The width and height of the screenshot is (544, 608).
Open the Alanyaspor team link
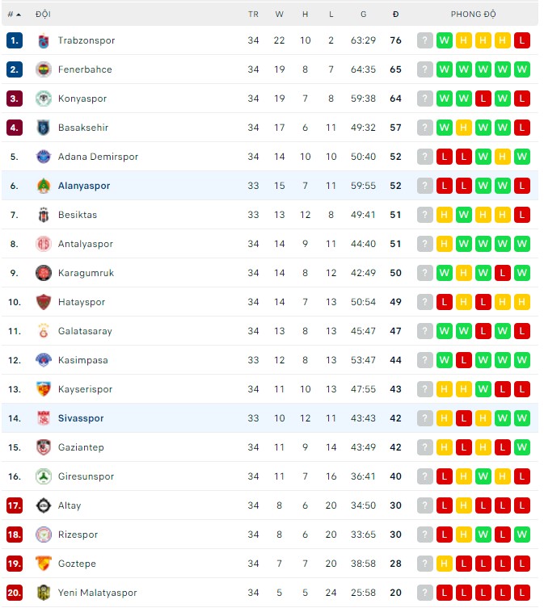click(x=84, y=186)
